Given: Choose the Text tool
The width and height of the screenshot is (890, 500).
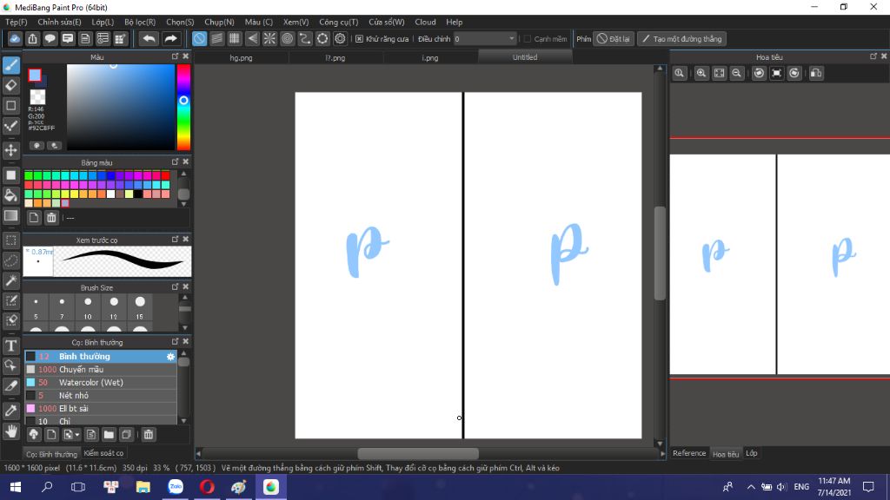Looking at the screenshot, I should [11, 345].
